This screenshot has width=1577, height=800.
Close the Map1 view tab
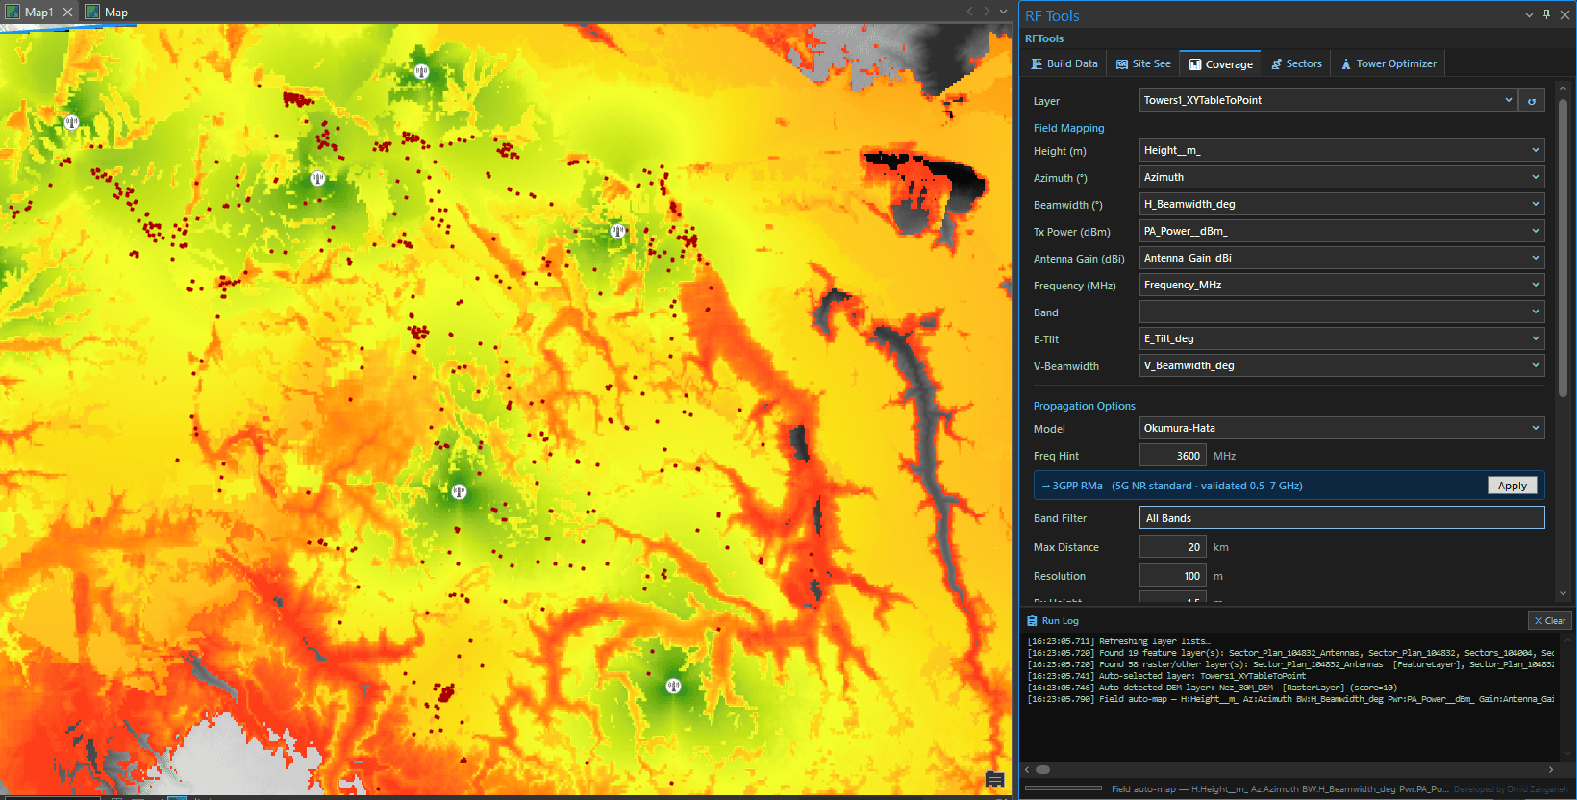pyautogui.click(x=67, y=12)
